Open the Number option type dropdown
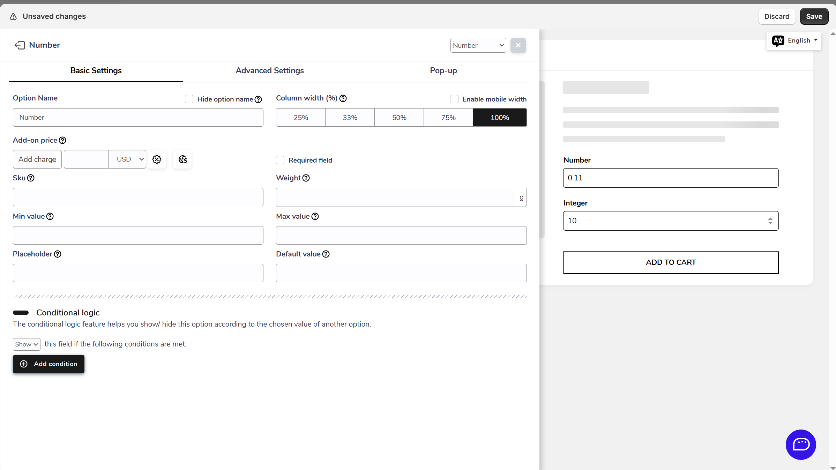Screen dimensions: 836x470 coord(478,45)
